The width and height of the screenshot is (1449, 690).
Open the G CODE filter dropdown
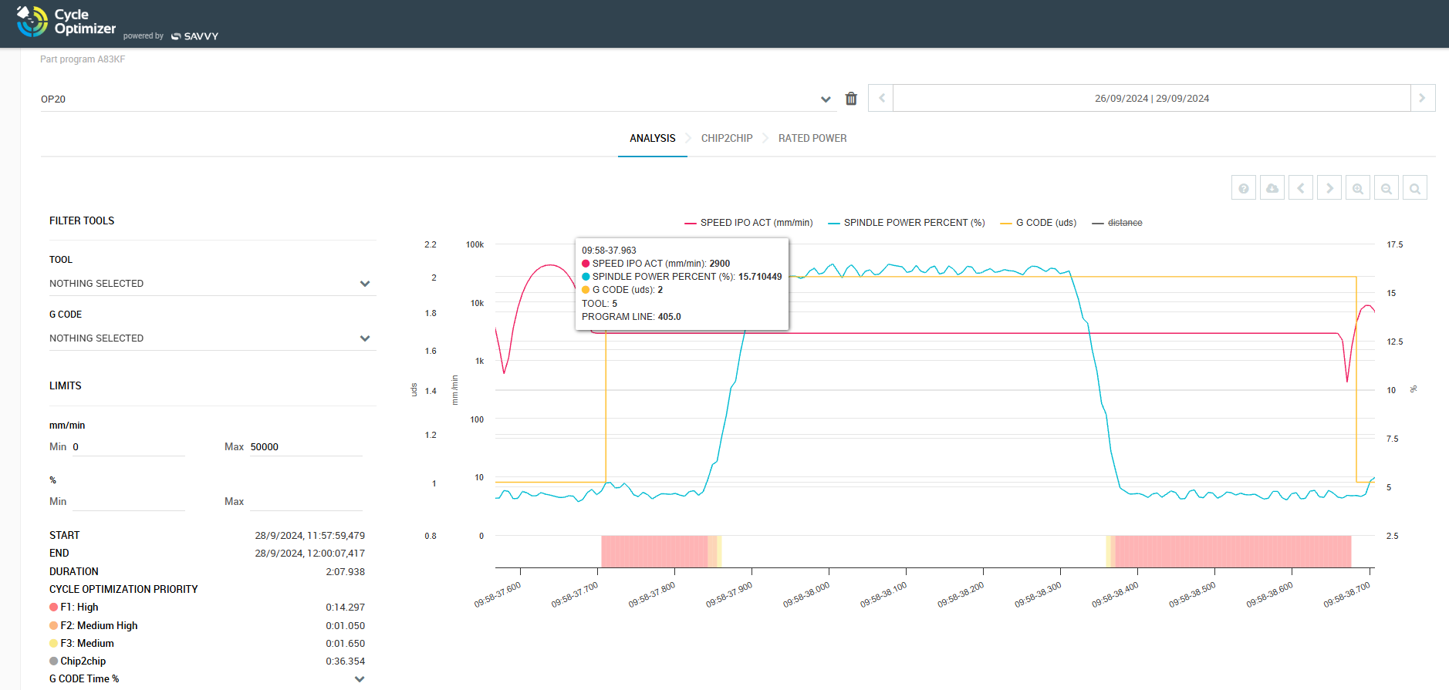[365, 338]
